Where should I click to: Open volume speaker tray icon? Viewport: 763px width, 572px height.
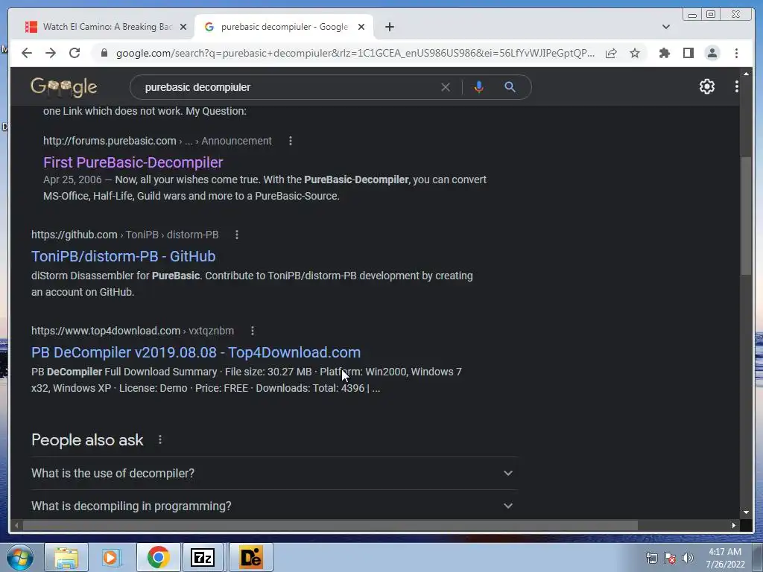point(687,558)
